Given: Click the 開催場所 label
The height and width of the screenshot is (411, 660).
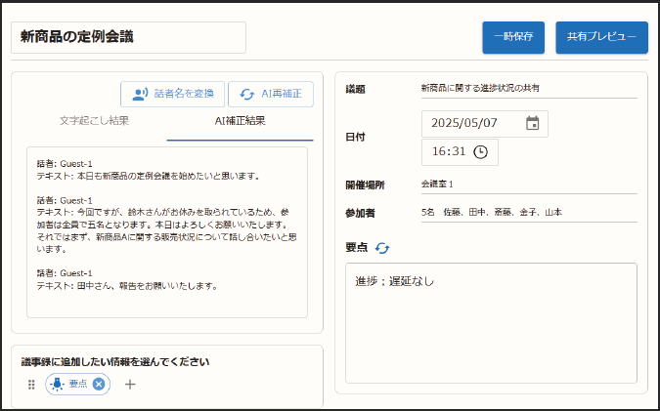Looking at the screenshot, I should 365,185.
